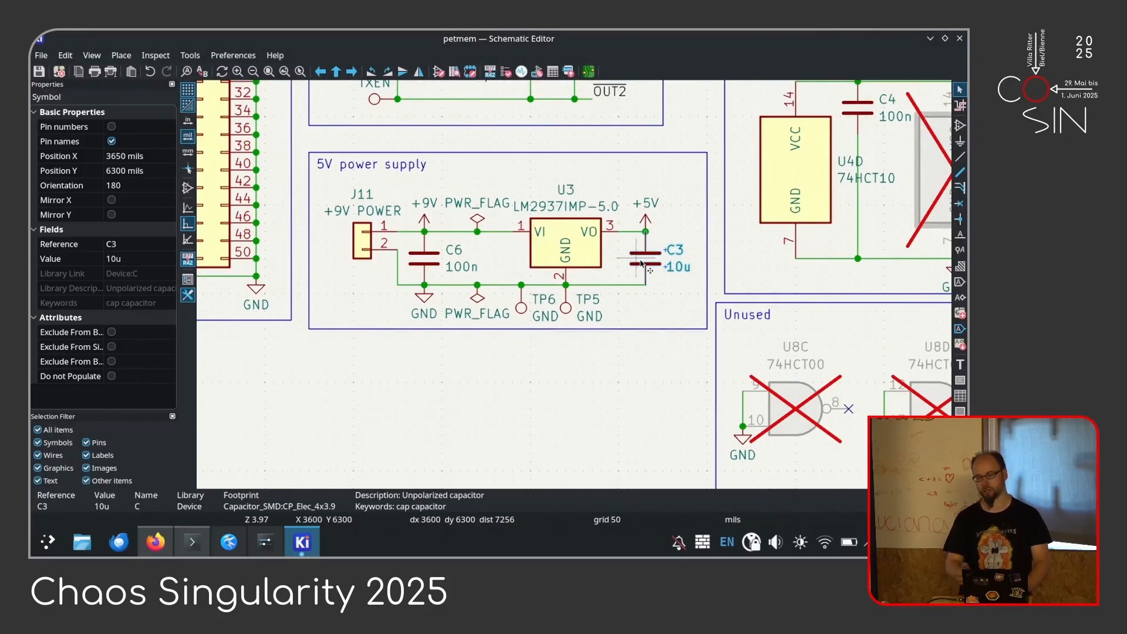Click the Find magnifier icon

click(x=186, y=72)
